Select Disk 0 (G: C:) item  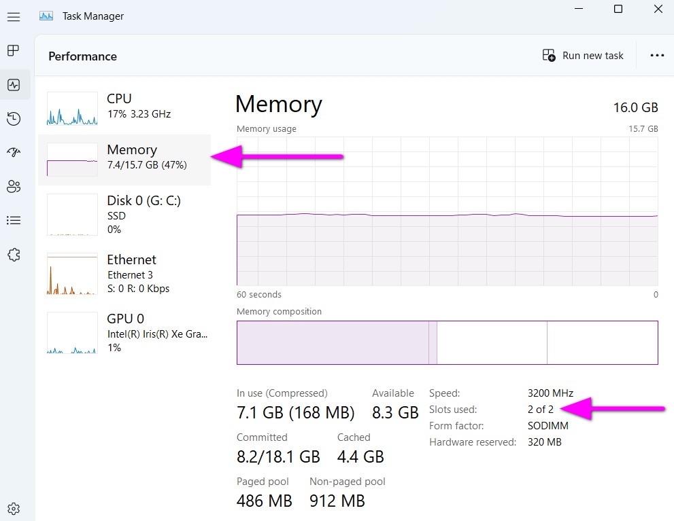(x=124, y=215)
